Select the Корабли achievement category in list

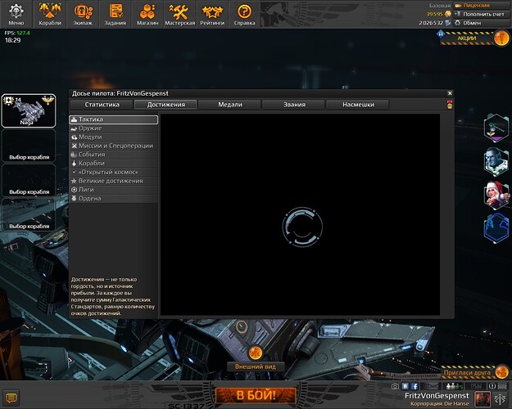(x=114, y=164)
